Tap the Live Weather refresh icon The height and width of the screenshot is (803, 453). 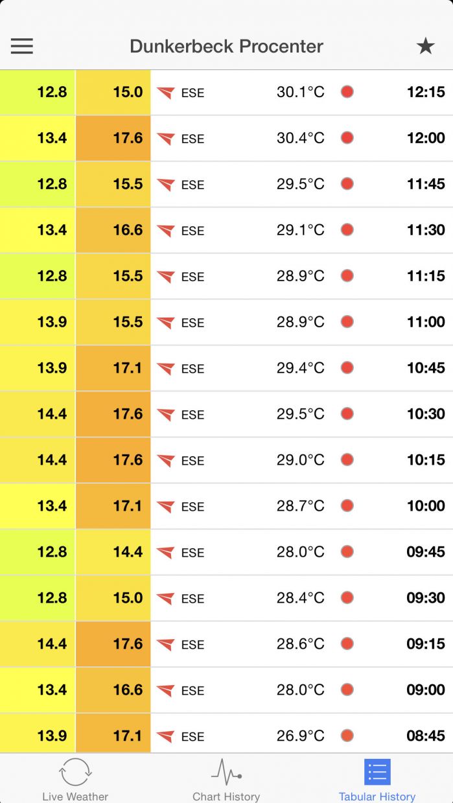click(x=75, y=772)
